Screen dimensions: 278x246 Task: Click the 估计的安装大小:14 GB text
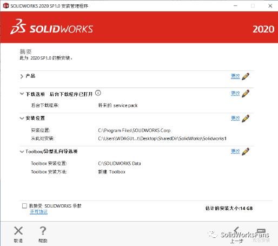(229, 208)
